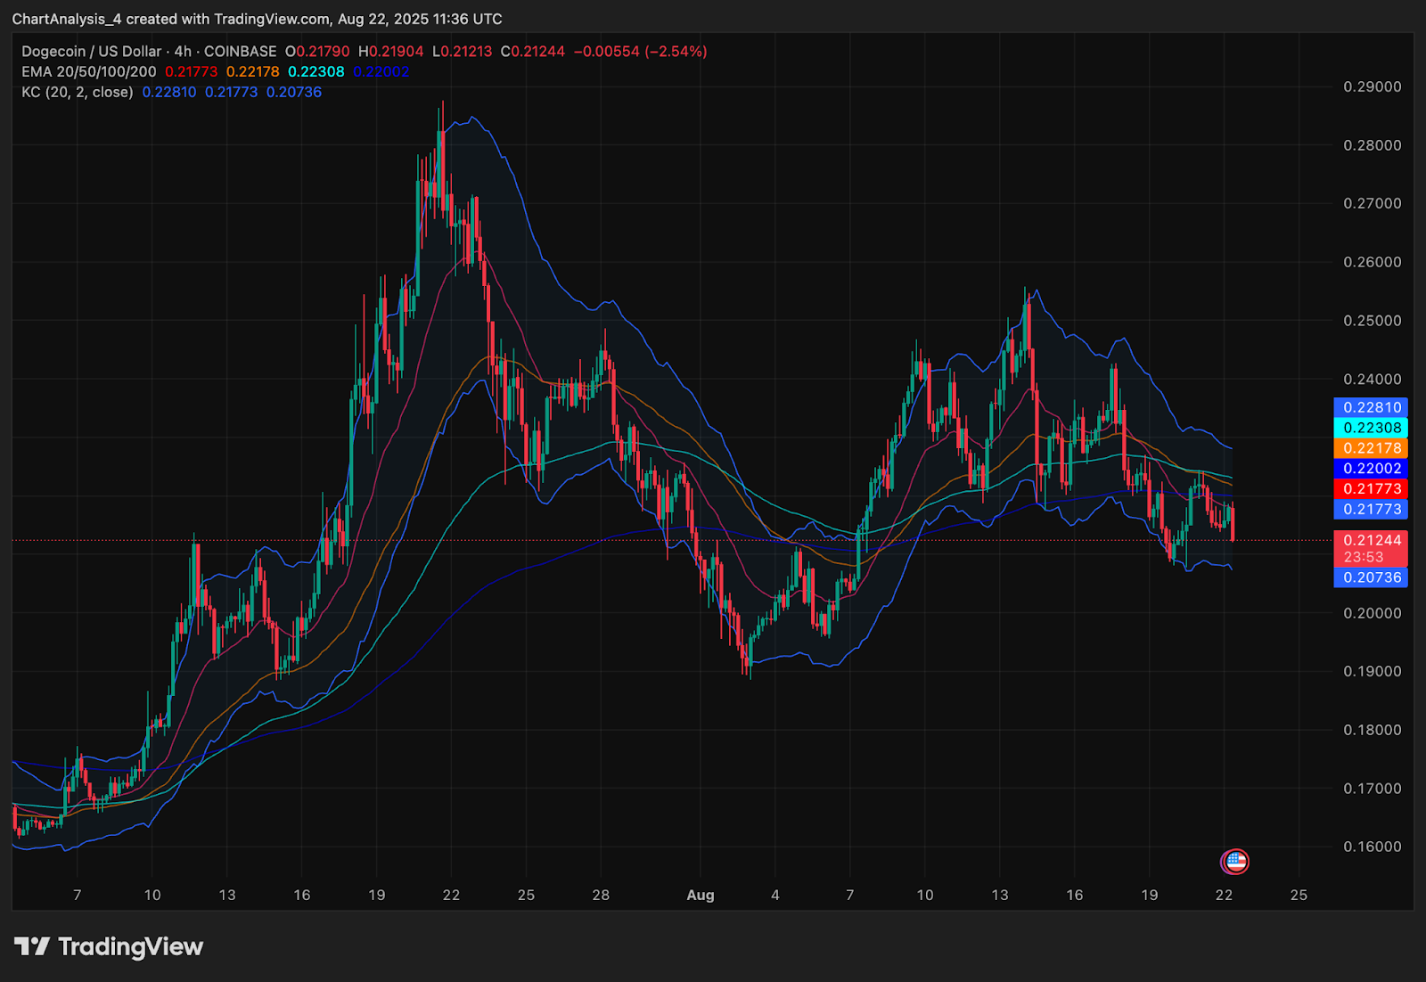
Task: Click the orange 0.22178 price axis tag
Action: pyautogui.click(x=1371, y=448)
